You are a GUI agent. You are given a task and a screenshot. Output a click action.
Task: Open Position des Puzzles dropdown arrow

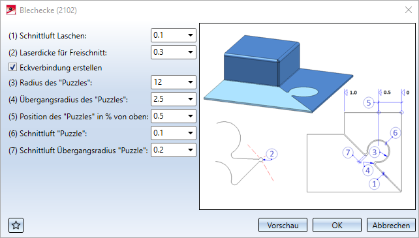(191, 116)
